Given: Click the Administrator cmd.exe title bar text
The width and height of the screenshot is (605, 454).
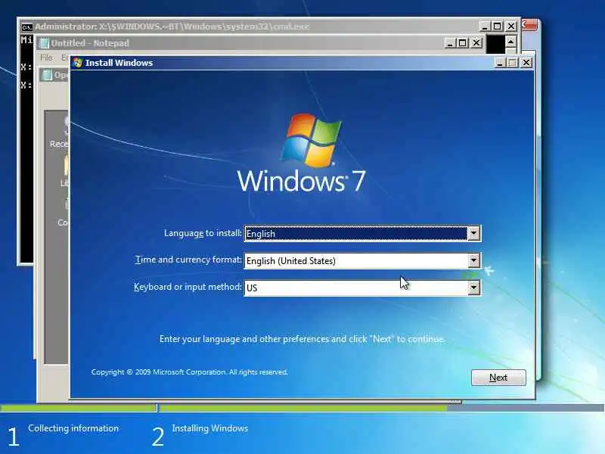Looking at the screenshot, I should [172, 26].
